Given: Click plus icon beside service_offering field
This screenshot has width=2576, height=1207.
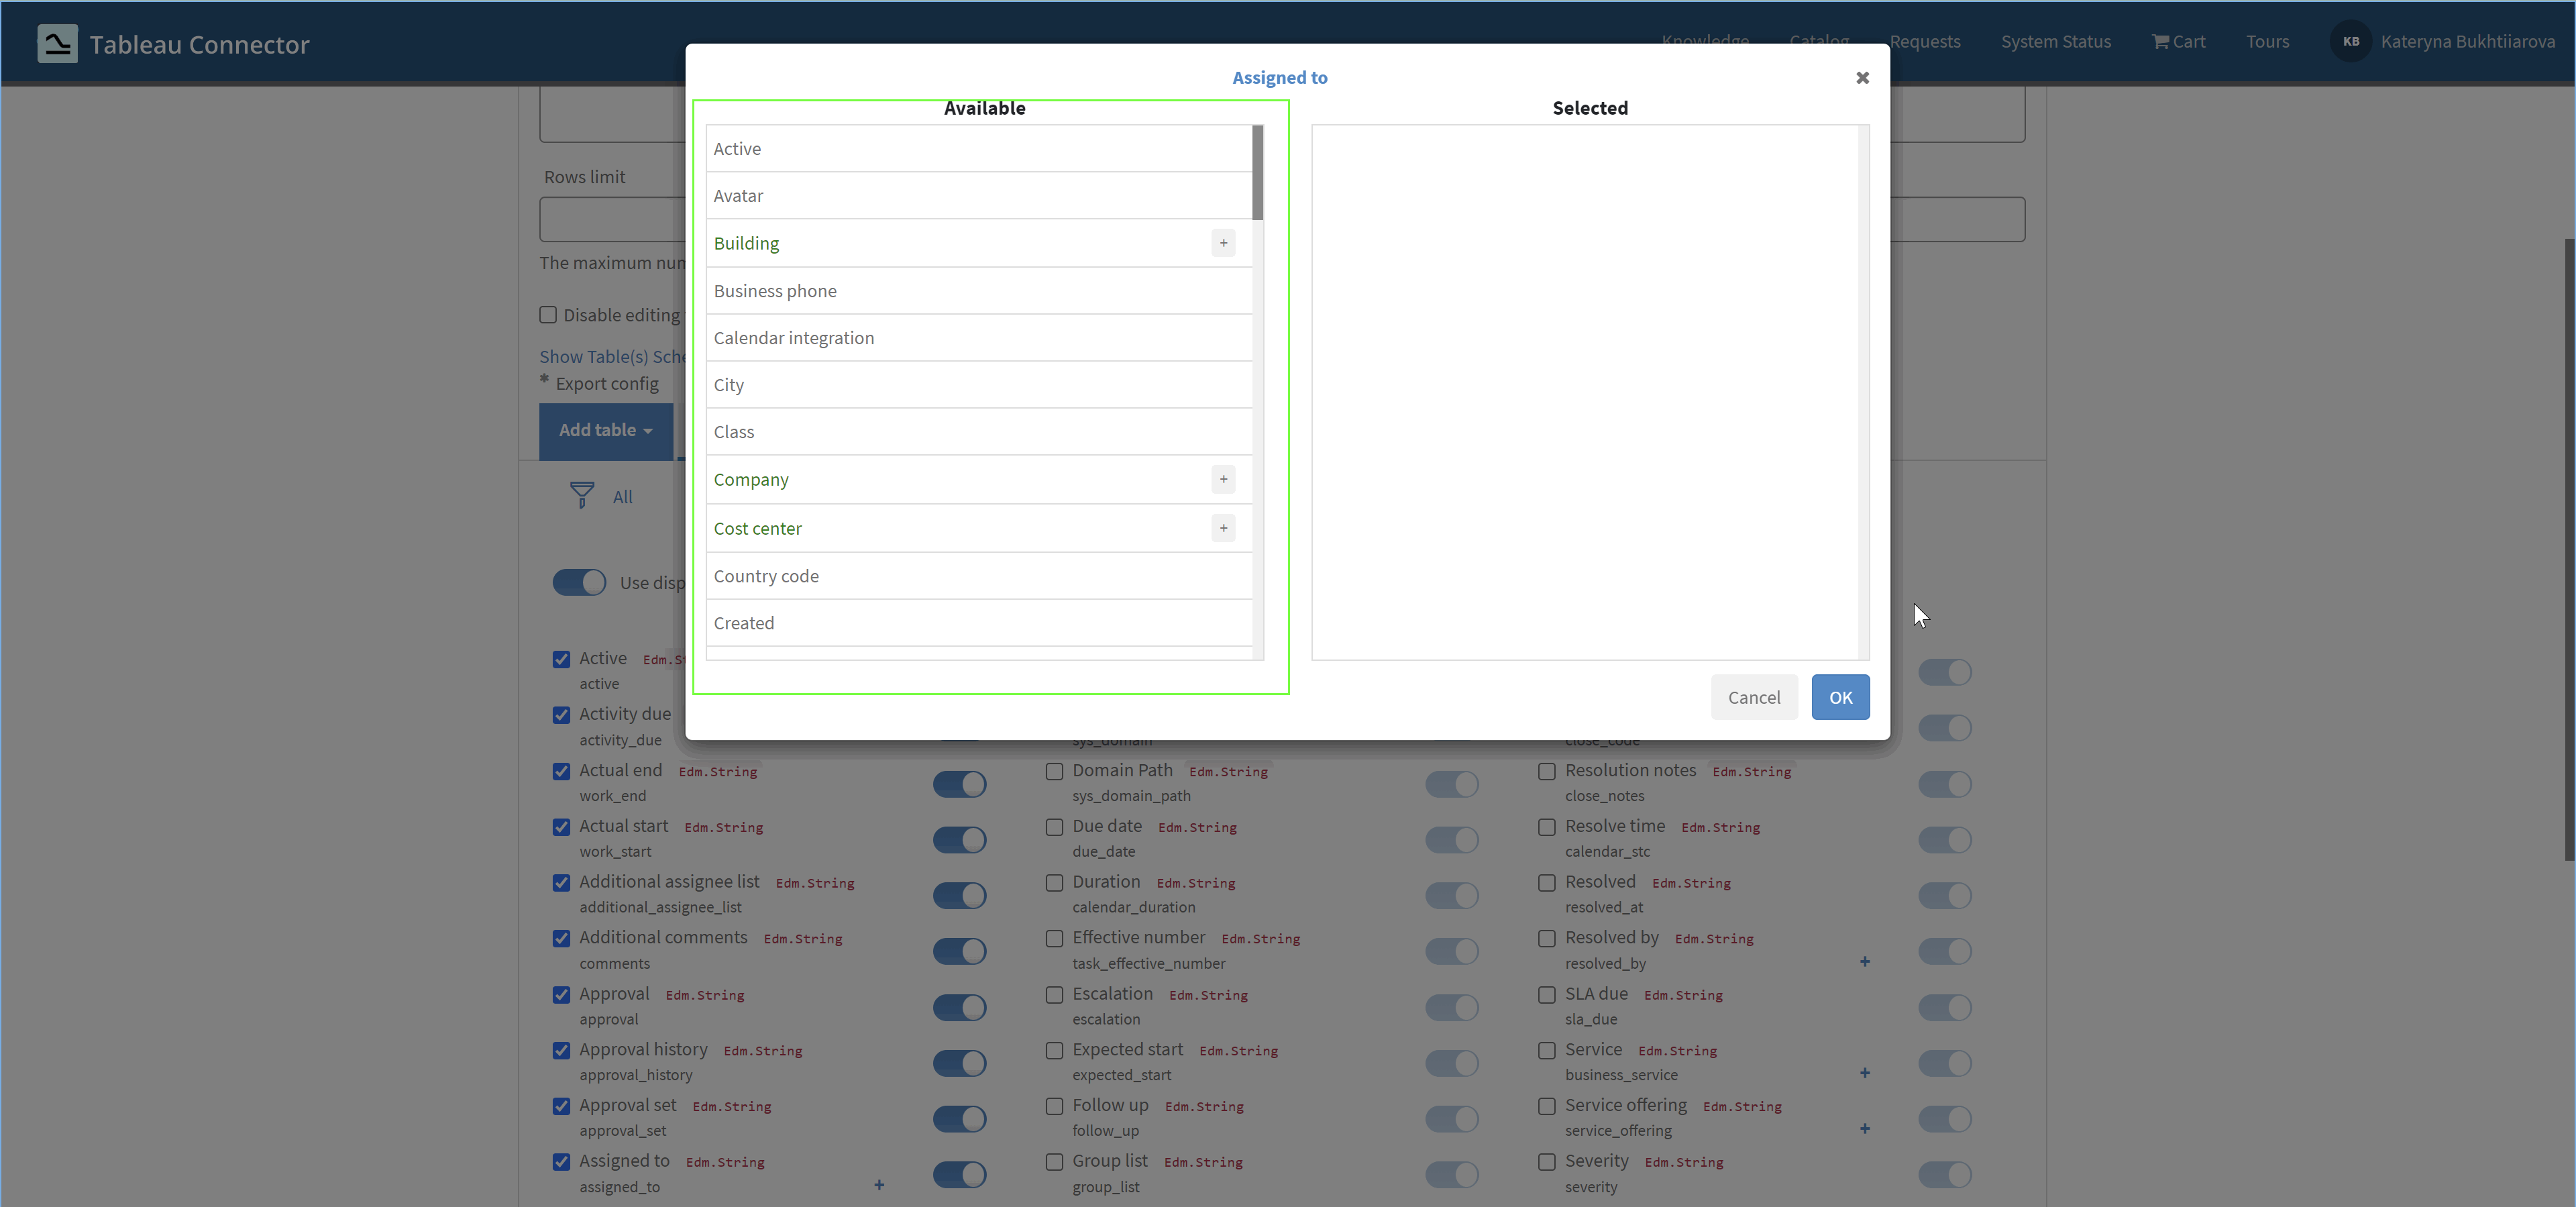Looking at the screenshot, I should [x=1865, y=1129].
